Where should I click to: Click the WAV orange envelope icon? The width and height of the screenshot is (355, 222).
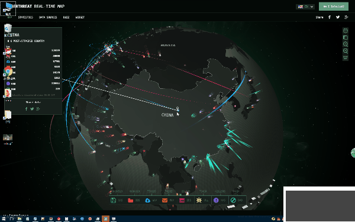(x=164, y=200)
